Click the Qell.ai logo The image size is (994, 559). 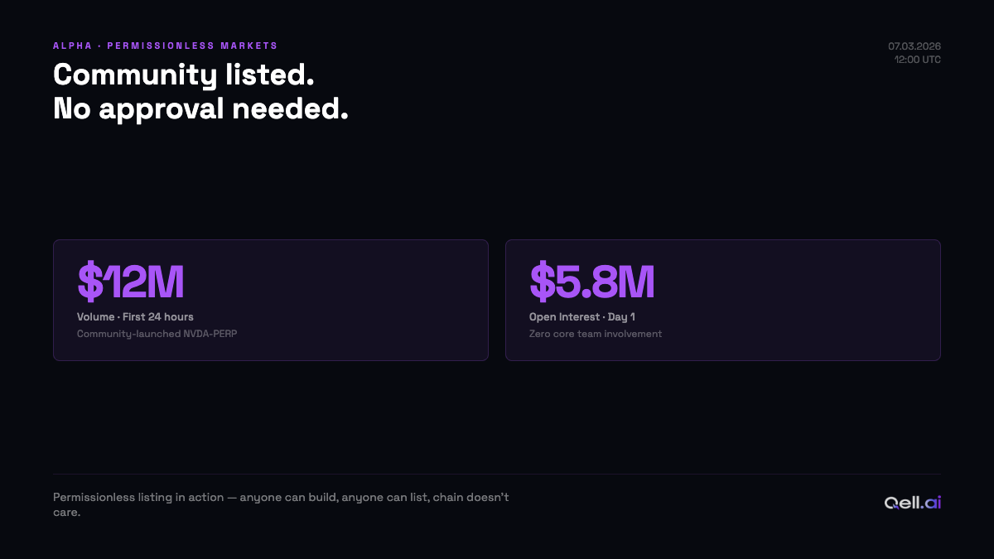[913, 502]
